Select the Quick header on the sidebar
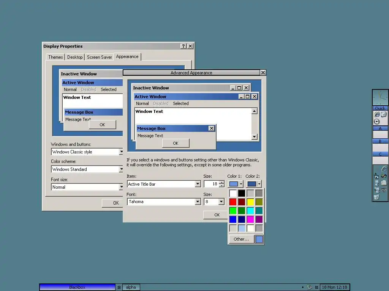The height and width of the screenshot is (291, 389). click(x=380, y=108)
